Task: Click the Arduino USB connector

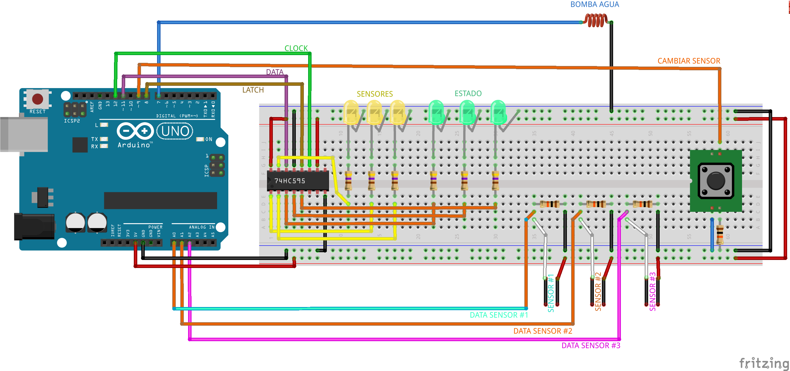Action: click(x=24, y=135)
